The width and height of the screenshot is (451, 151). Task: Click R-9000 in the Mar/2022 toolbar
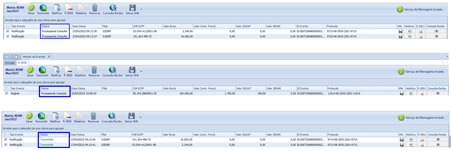pyautogui.click(x=69, y=72)
